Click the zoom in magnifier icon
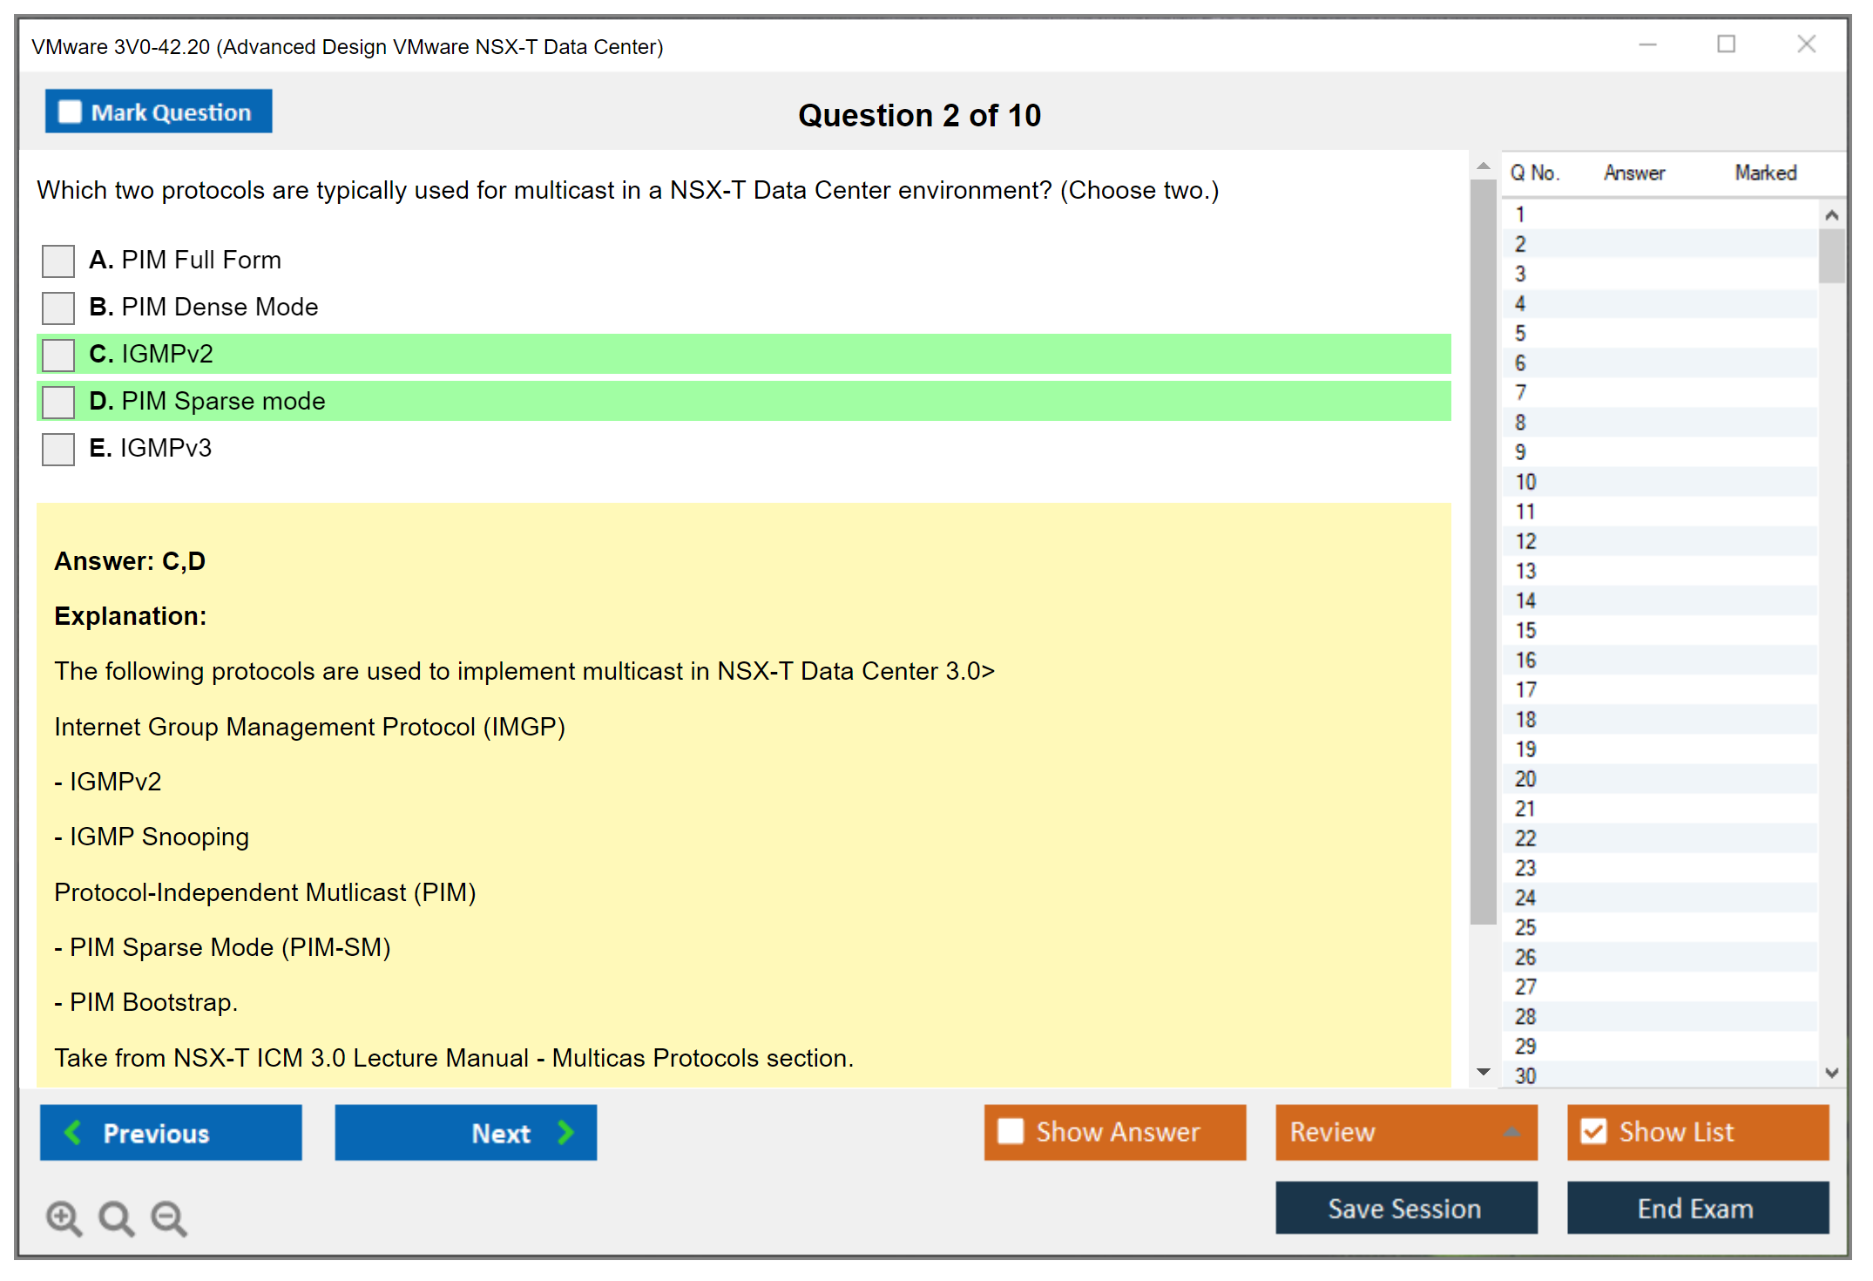 coord(64,1217)
